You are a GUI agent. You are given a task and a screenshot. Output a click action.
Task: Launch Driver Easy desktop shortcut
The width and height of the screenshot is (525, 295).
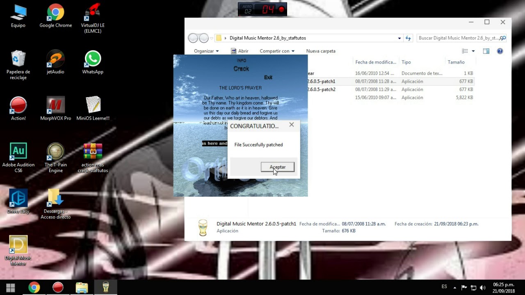18,202
